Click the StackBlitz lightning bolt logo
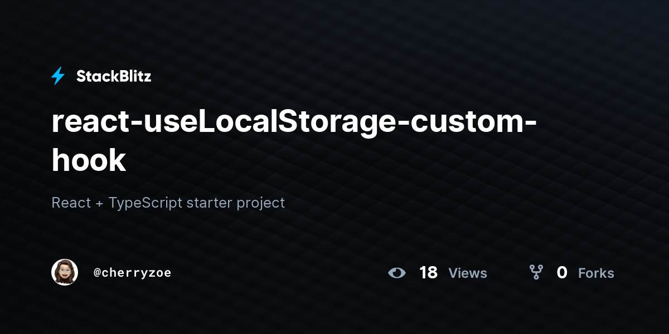Viewport: 669px width, 334px height. pyautogui.click(x=58, y=76)
